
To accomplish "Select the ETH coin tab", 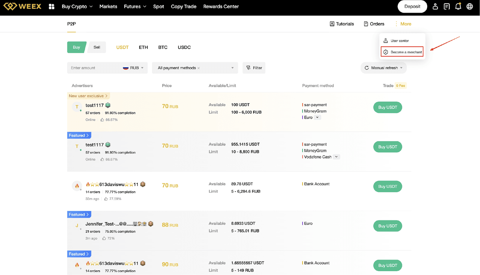I will 143,47.
